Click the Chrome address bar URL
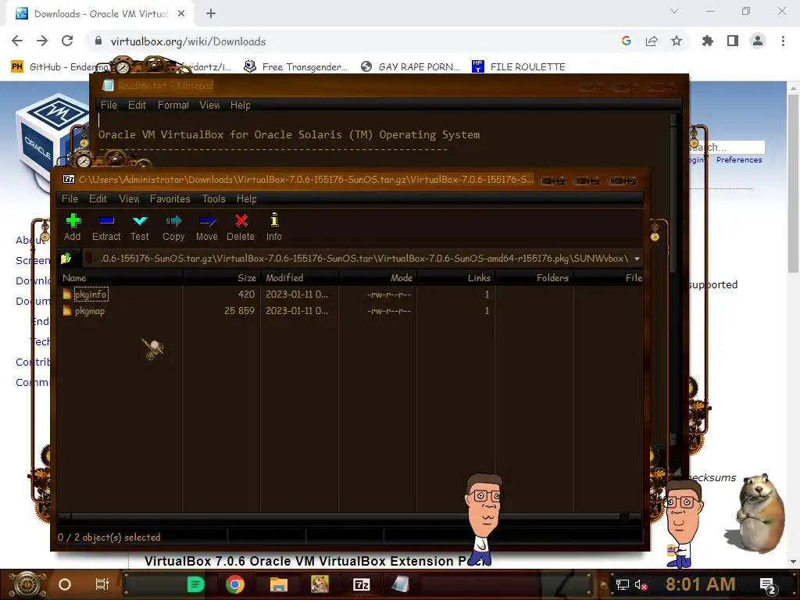The height and width of the screenshot is (600, 800). [x=188, y=41]
